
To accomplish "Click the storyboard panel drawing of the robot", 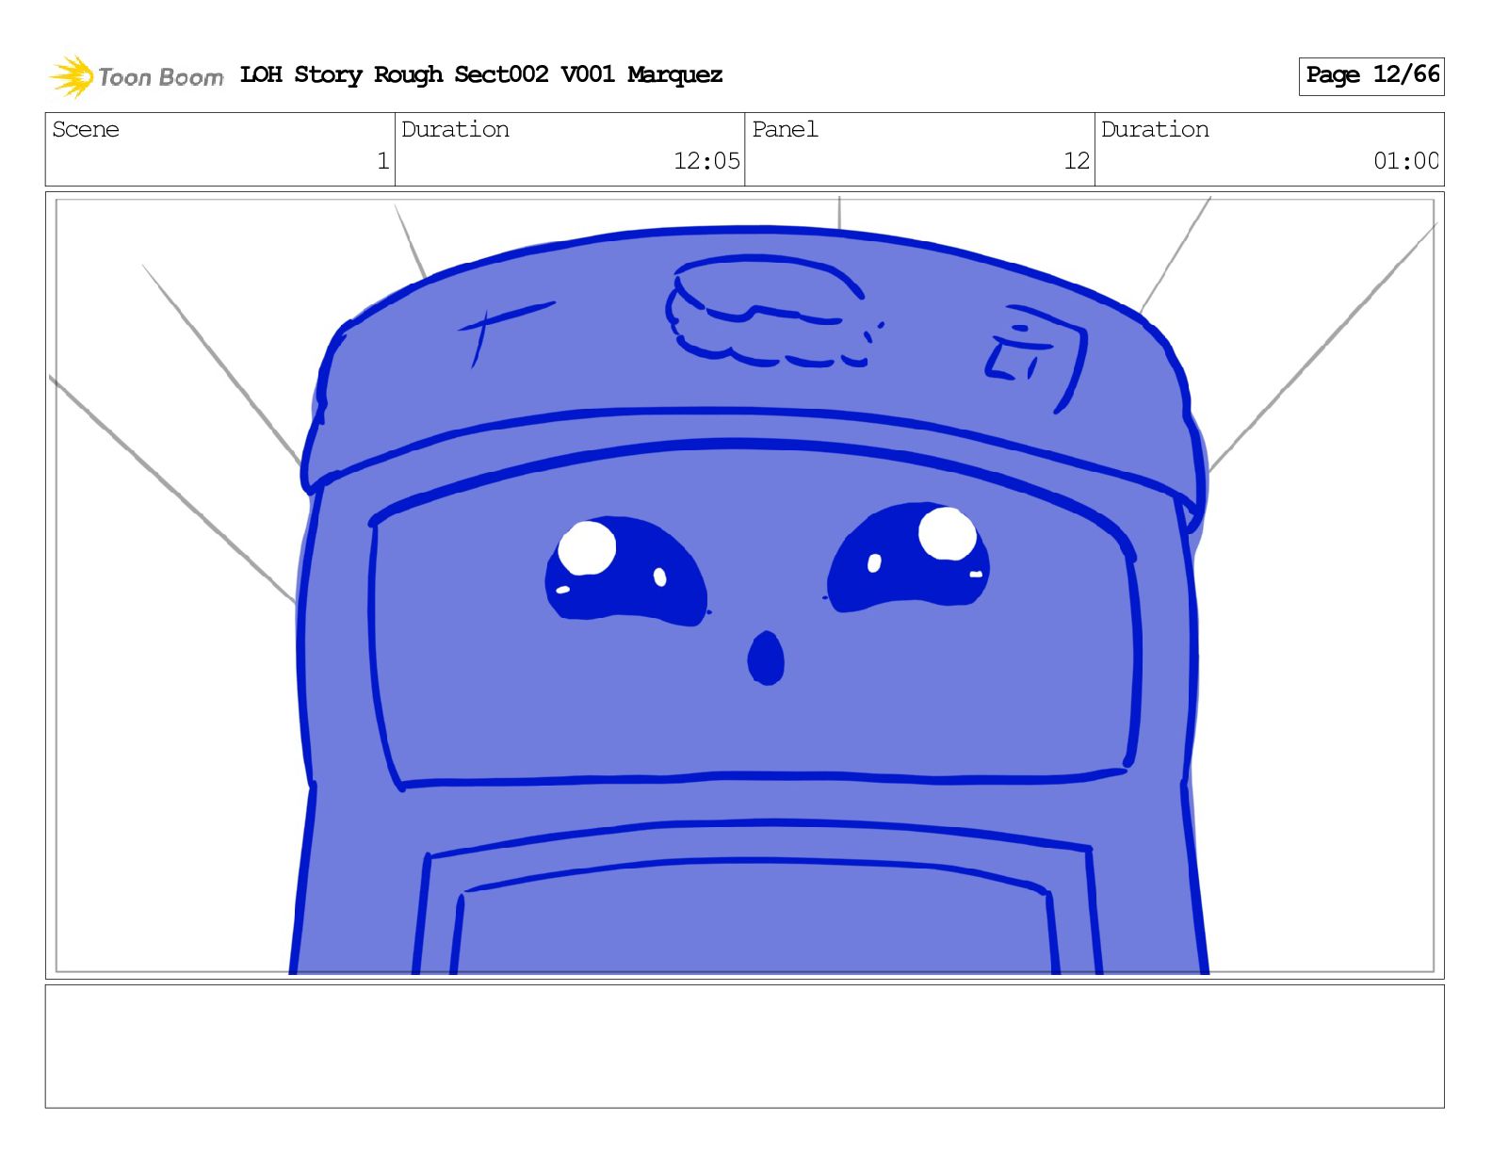I will click(745, 585).
